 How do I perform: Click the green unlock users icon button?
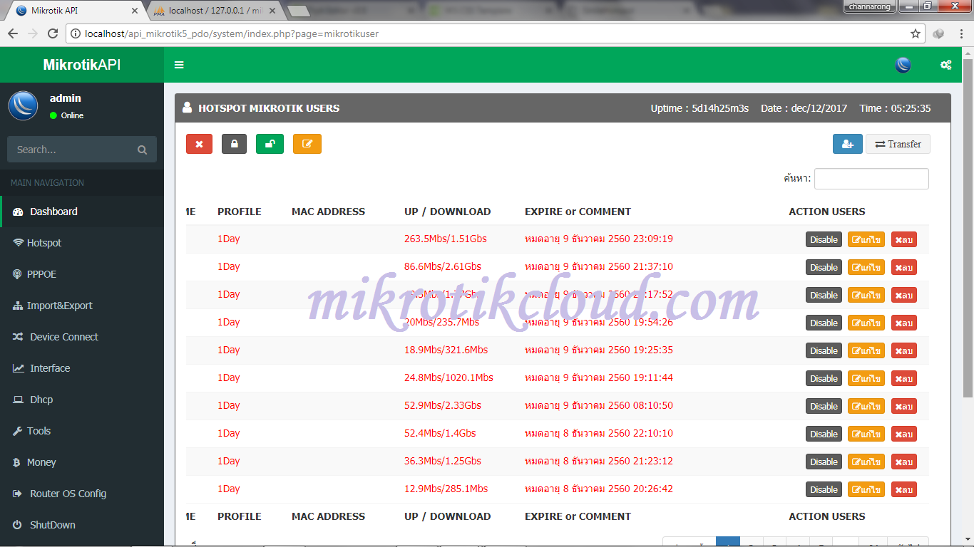(x=270, y=144)
